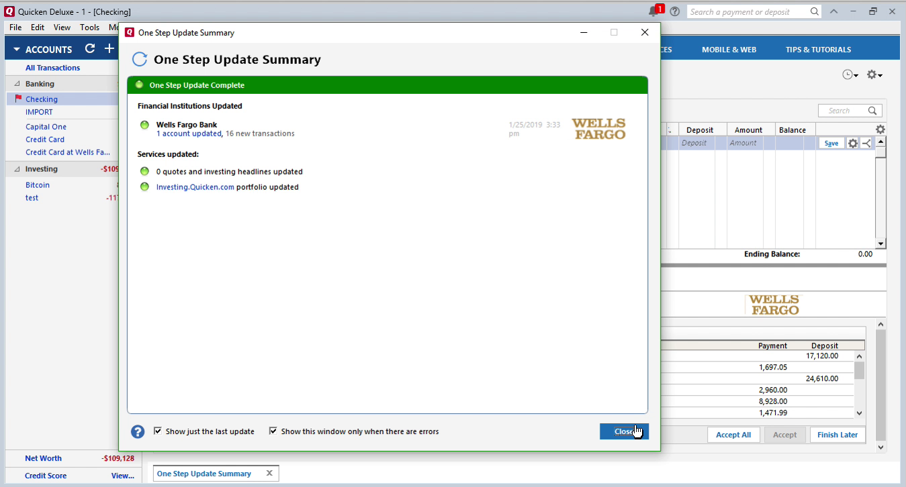This screenshot has height=487, width=906.
Task: Collapse the Investing account group
Action: (x=17, y=169)
